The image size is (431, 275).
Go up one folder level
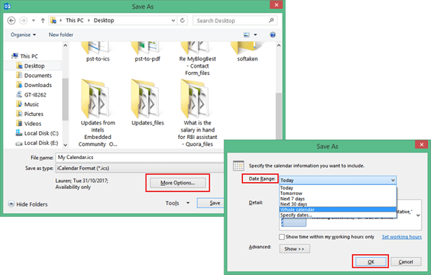[43, 20]
